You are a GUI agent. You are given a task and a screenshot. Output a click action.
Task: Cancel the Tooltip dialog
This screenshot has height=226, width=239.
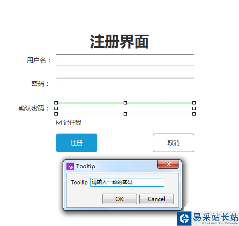[x=156, y=199]
